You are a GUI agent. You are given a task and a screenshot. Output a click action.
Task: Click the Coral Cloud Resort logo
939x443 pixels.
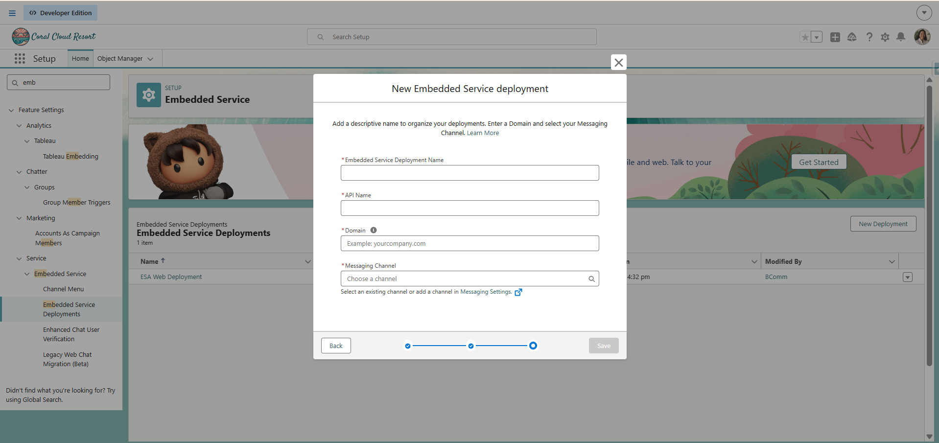(x=54, y=37)
